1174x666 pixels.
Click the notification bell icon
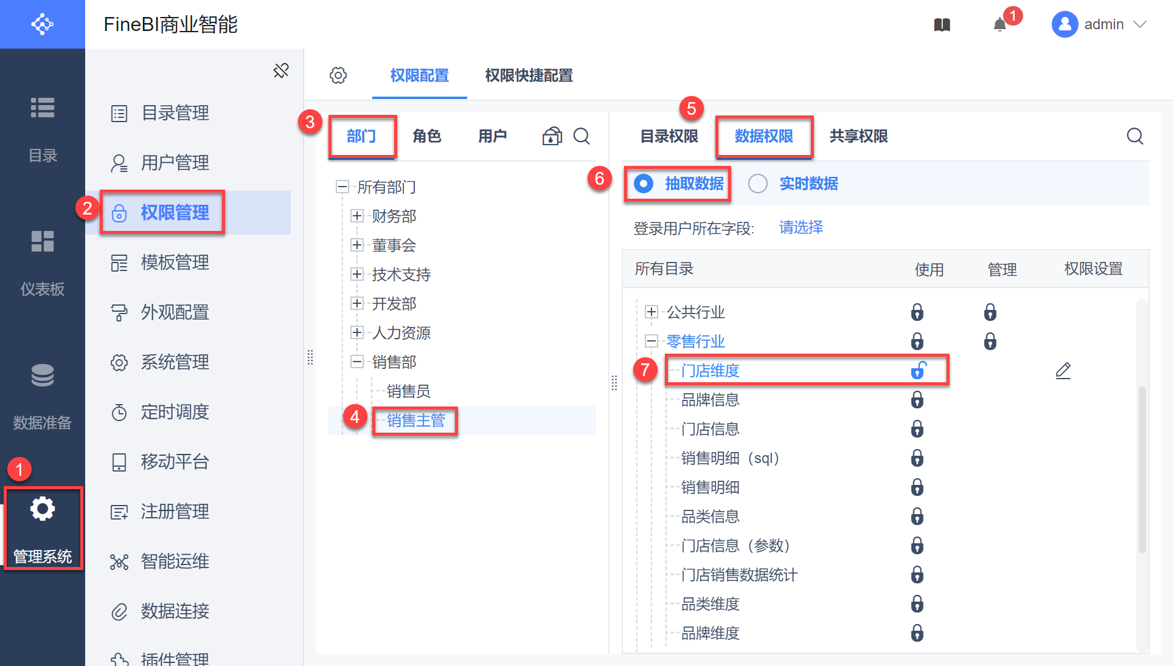tap(999, 25)
